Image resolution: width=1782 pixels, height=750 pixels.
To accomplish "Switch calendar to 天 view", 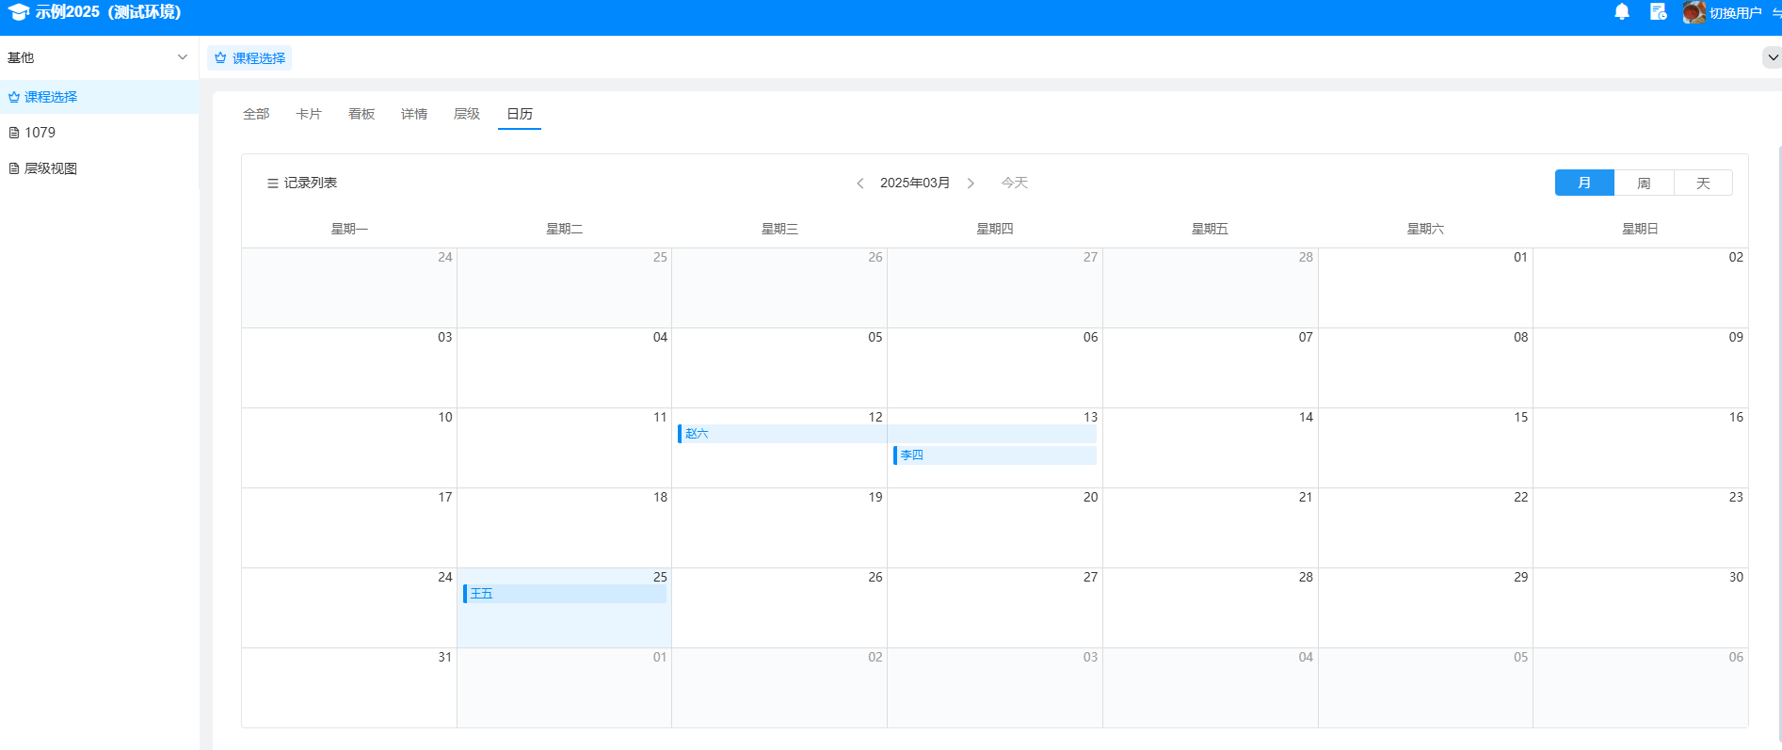I will click(1703, 183).
